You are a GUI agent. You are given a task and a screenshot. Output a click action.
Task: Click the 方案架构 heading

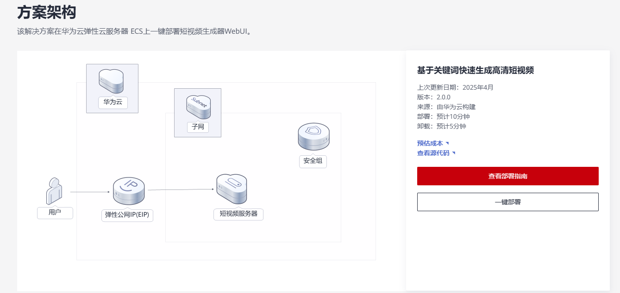(46, 12)
